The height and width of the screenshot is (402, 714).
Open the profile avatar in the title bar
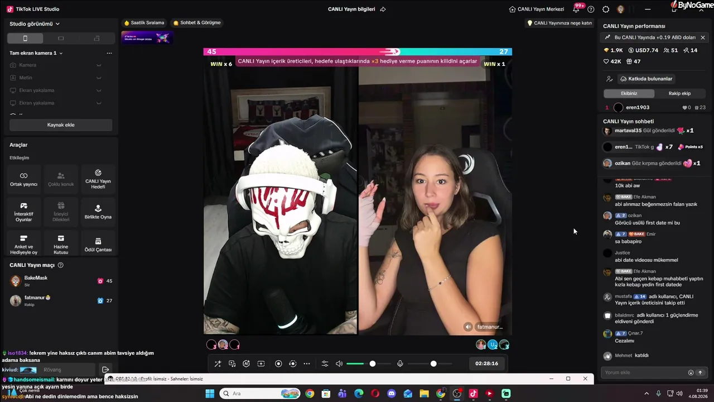(x=620, y=9)
